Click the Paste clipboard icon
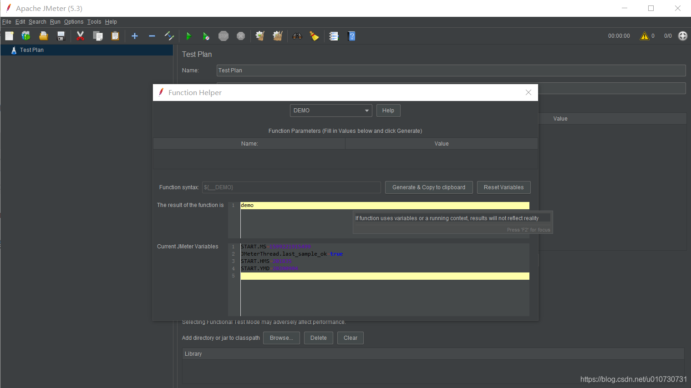Screen dimensions: 691x388 pos(115,36)
